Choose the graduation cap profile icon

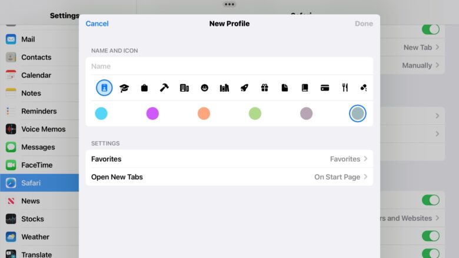[x=124, y=88]
